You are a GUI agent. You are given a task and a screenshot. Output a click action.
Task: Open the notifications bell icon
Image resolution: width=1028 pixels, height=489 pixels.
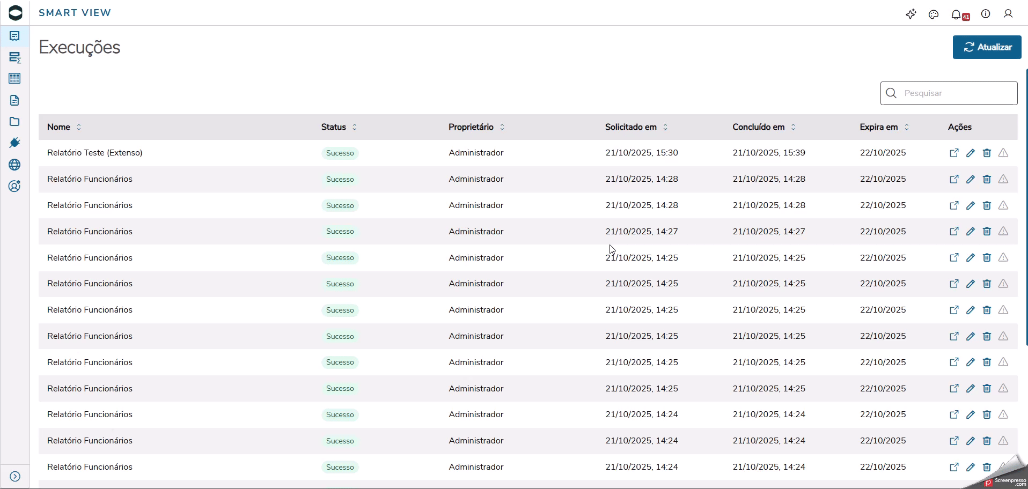click(957, 14)
